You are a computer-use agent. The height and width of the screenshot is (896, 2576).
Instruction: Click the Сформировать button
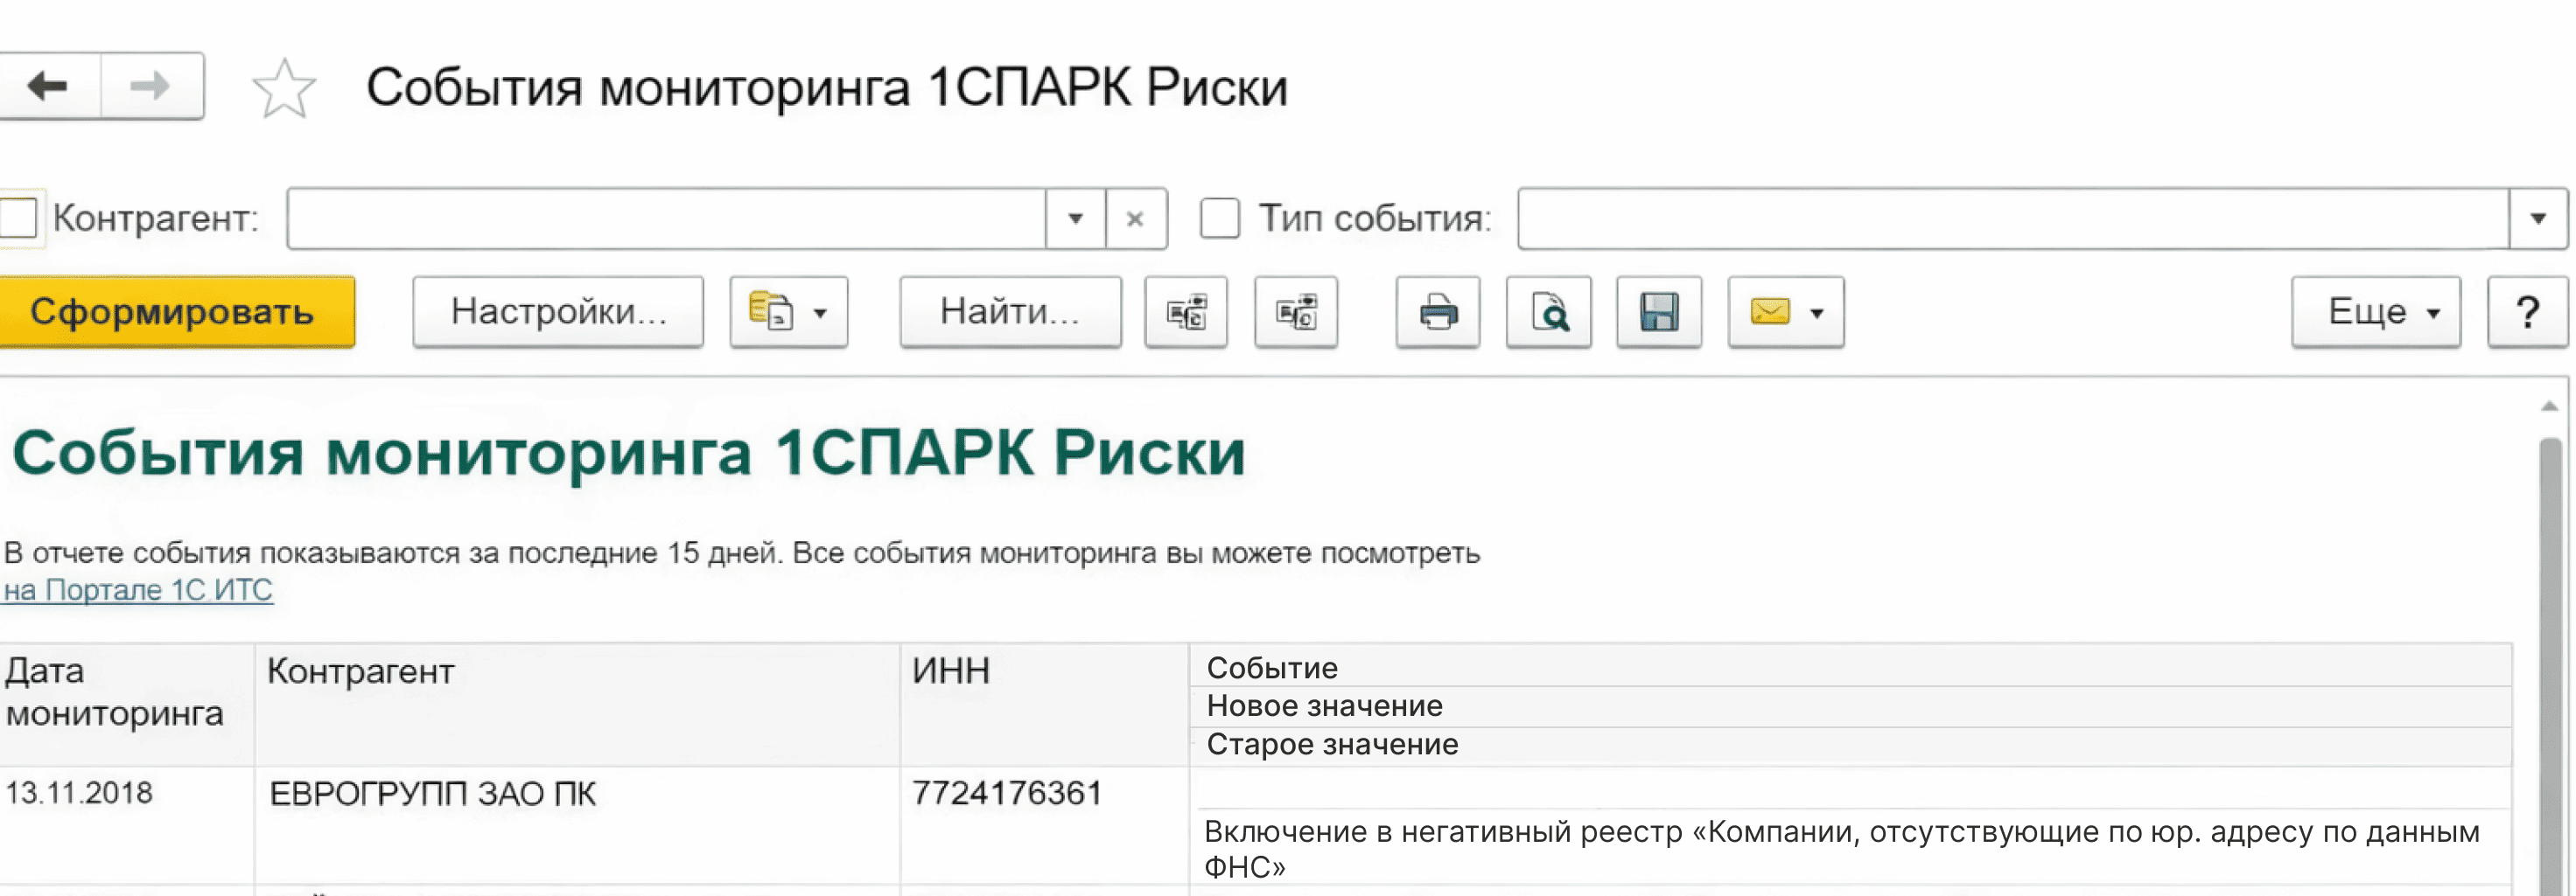(175, 313)
